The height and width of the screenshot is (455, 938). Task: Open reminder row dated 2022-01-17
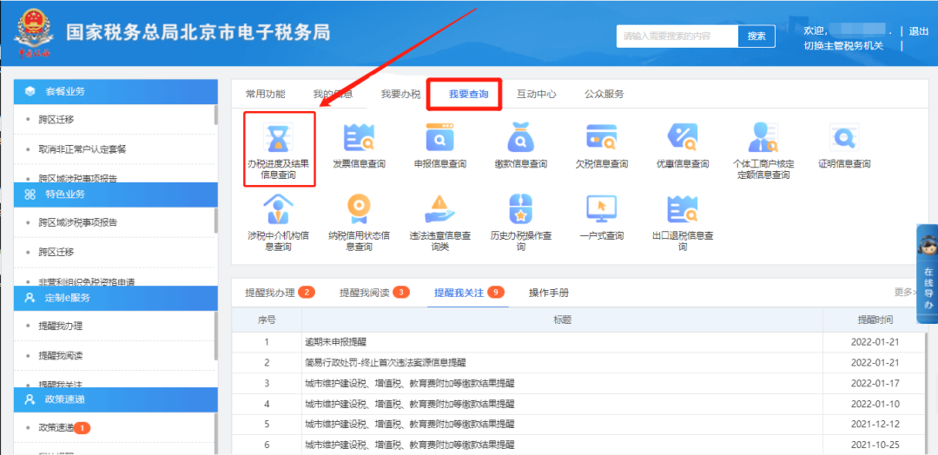click(578, 383)
